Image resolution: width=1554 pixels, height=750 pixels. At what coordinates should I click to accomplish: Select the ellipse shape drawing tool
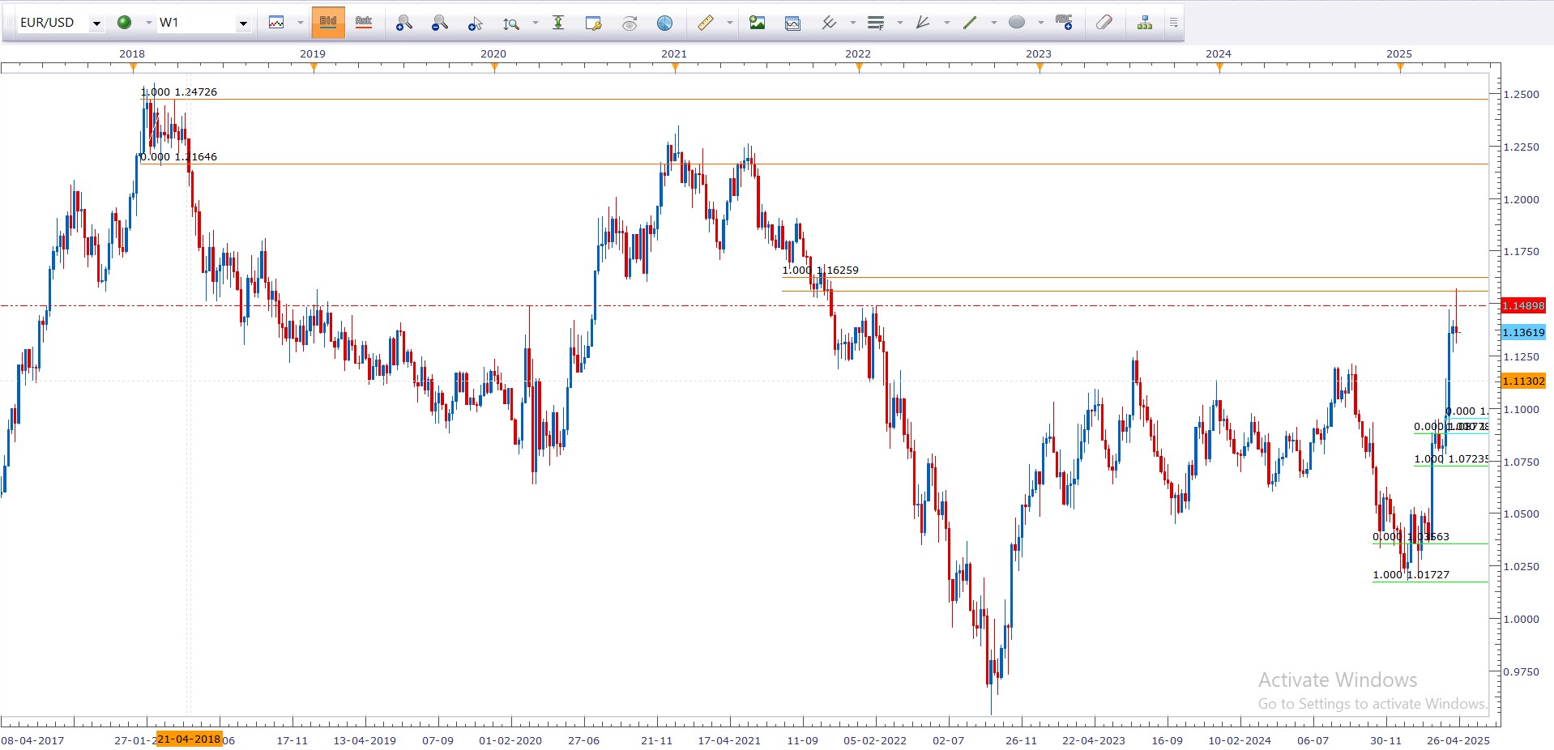point(1017,23)
